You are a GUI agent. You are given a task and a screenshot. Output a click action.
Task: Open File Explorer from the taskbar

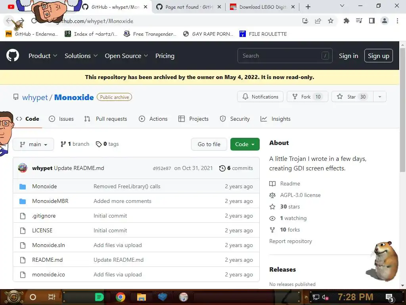(142, 297)
